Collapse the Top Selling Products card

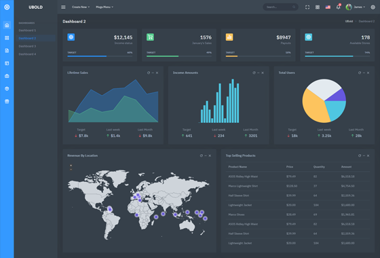(x=364, y=155)
